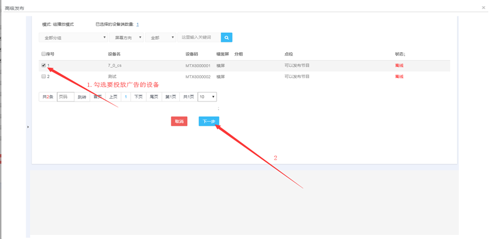This screenshot has width=490, height=239.
Task: Close the 高级发布 dialog with X
Action: tap(483, 7)
